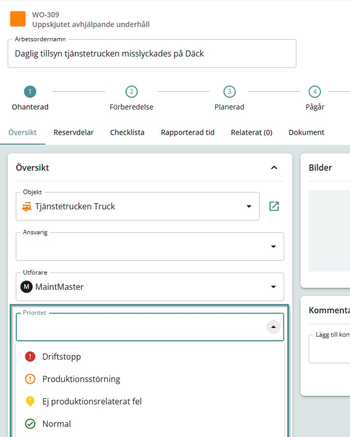Screen dimensions: 350x437
Task: Select step 2 Förberedelse circle
Action: click(x=131, y=92)
